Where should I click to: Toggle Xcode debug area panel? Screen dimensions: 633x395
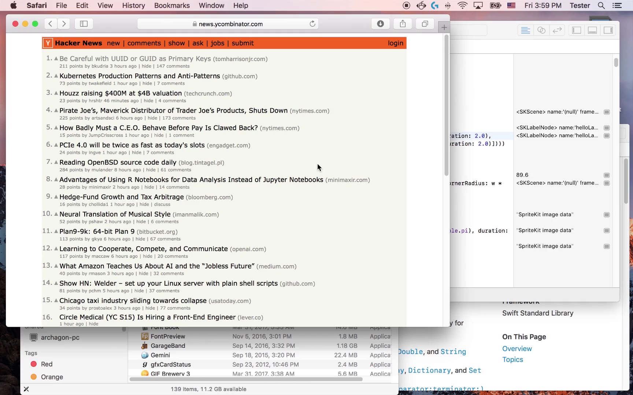[x=592, y=30]
